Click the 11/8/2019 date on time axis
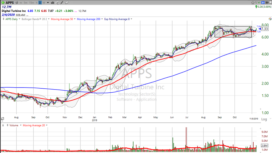Viewport: 272px width, 153px height. [254, 119]
